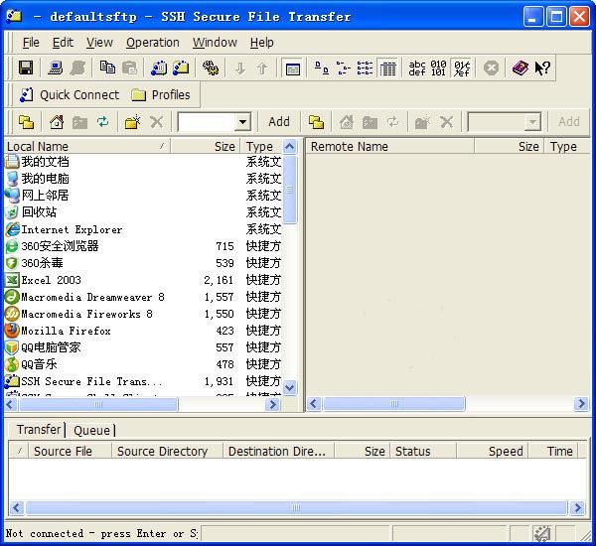Click the Save settings floppy icon
The width and height of the screenshot is (596, 546).
tap(26, 68)
